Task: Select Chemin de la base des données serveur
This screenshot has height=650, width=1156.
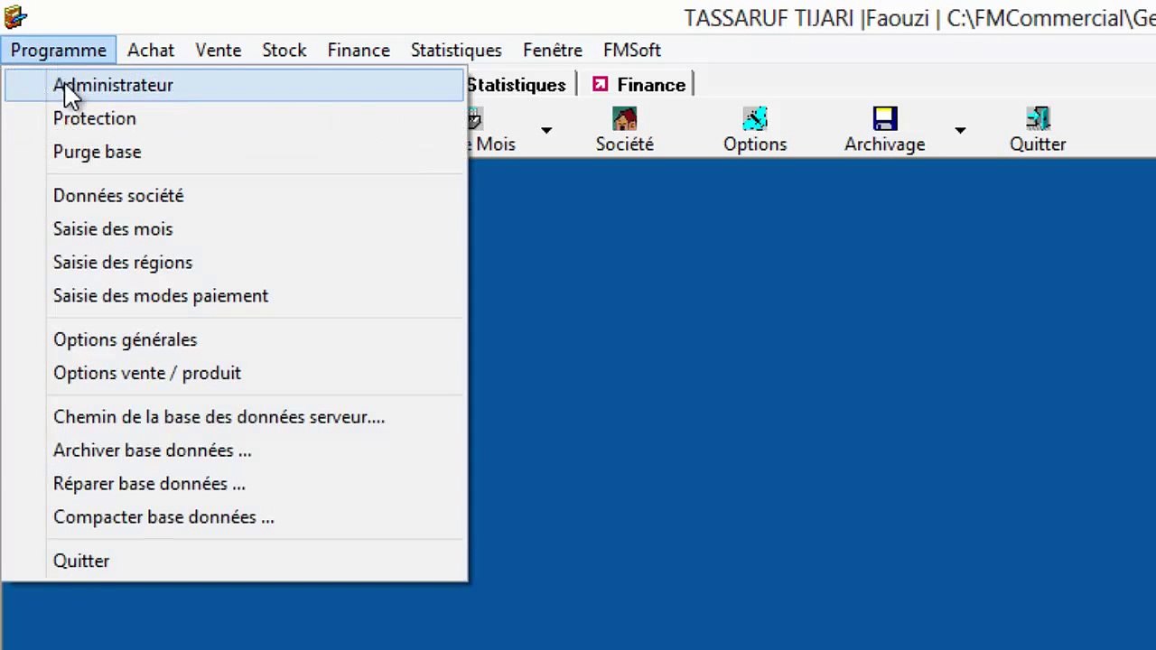Action: tap(234, 417)
